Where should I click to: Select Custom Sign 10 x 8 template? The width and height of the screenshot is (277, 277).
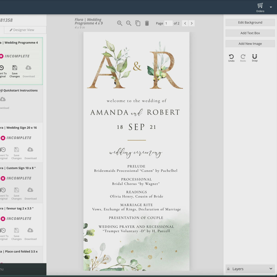click(18, 168)
